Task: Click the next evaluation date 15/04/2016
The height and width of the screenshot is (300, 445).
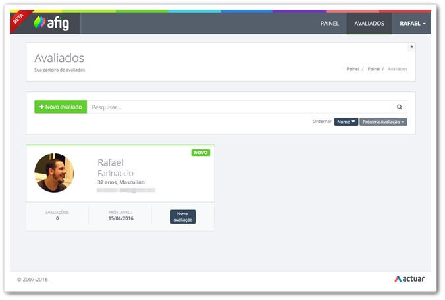Action: pos(120,218)
